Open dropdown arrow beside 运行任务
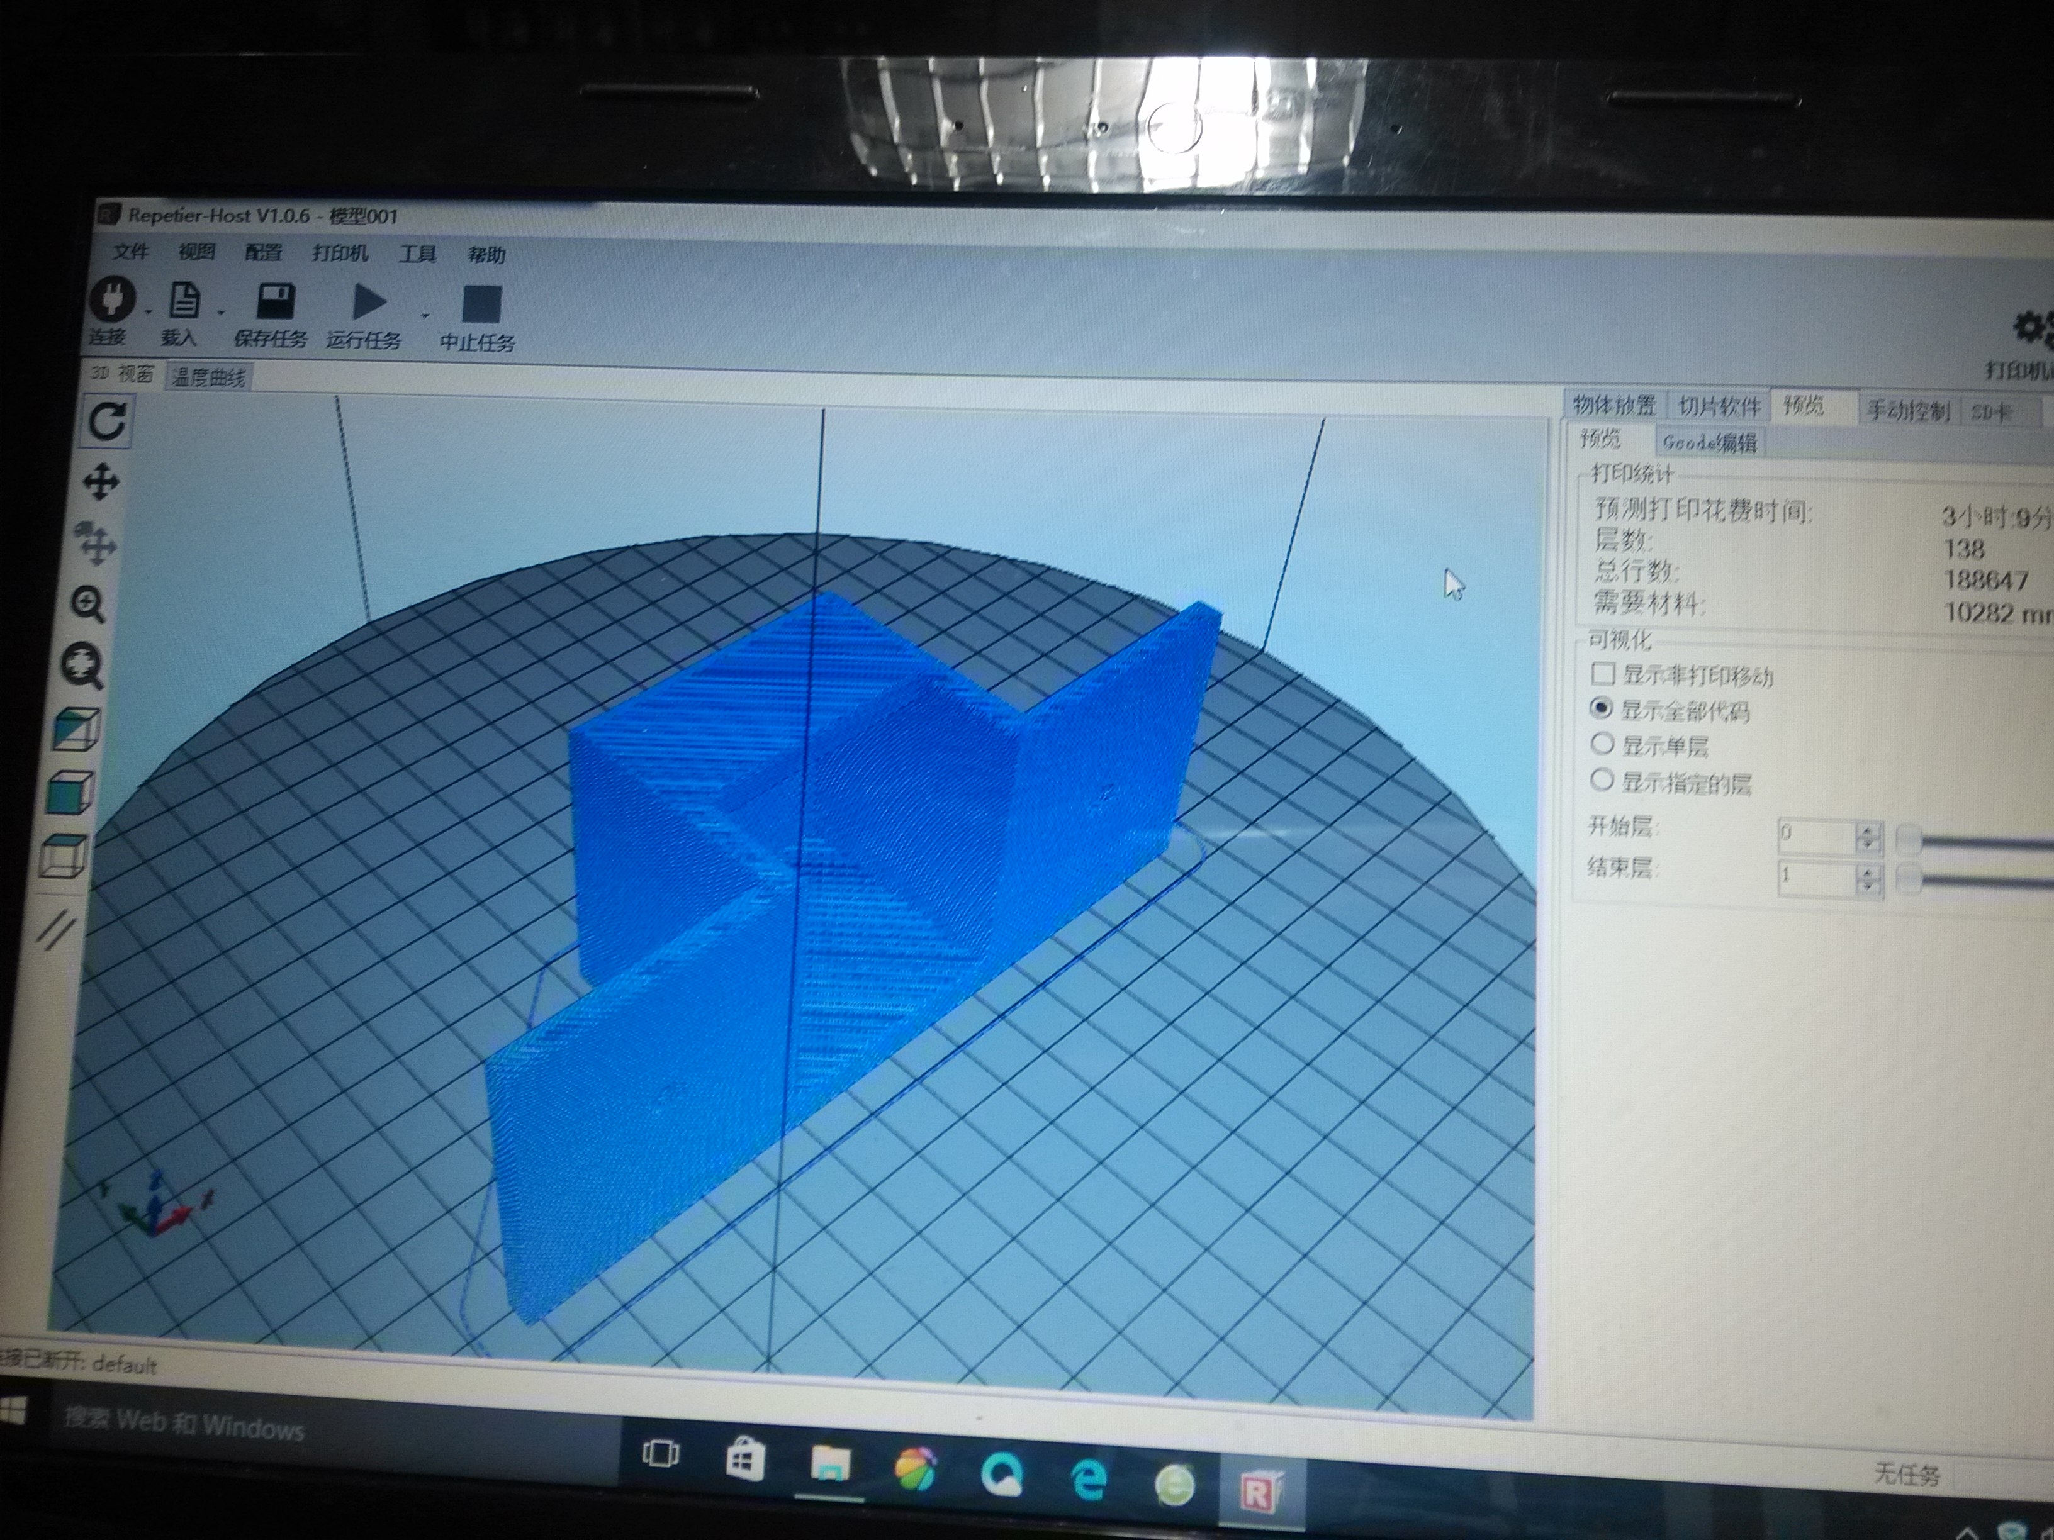Image resolution: width=2054 pixels, height=1540 pixels. pos(424,316)
